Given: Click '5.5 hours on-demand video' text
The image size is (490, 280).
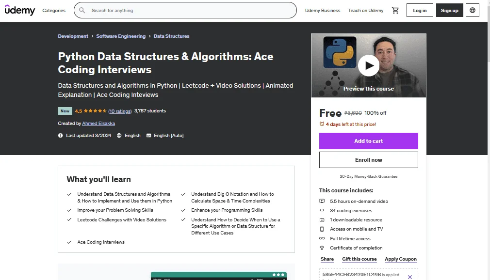Looking at the screenshot, I should click(x=359, y=202).
